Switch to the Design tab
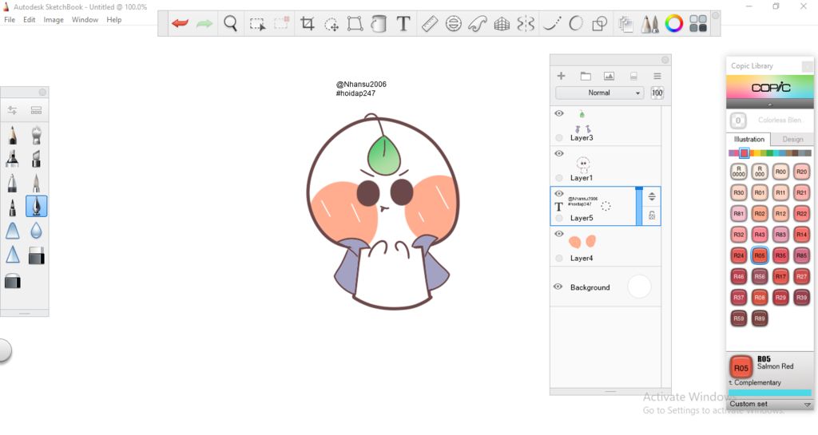Screen dimensions: 818x435 pos(792,140)
